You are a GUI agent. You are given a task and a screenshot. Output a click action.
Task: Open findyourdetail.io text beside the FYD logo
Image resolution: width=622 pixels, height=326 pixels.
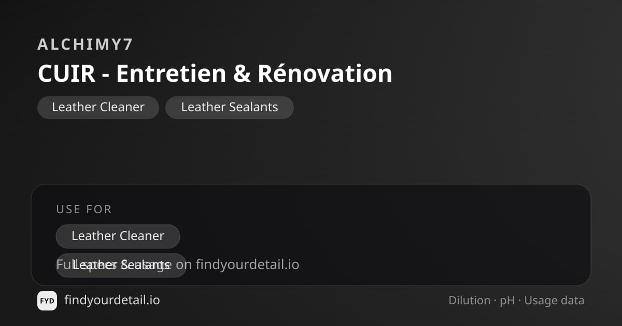pos(112,301)
